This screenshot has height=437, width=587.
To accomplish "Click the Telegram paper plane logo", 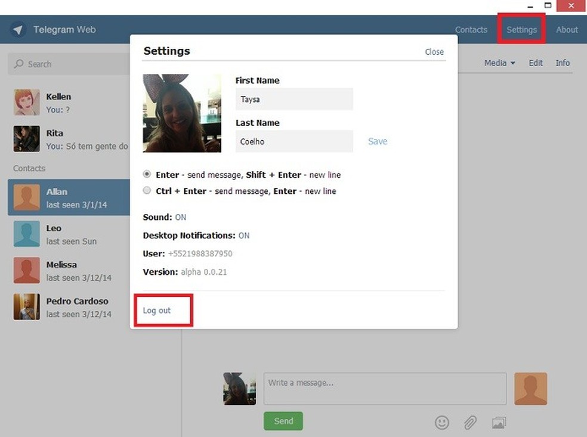I will [18, 29].
